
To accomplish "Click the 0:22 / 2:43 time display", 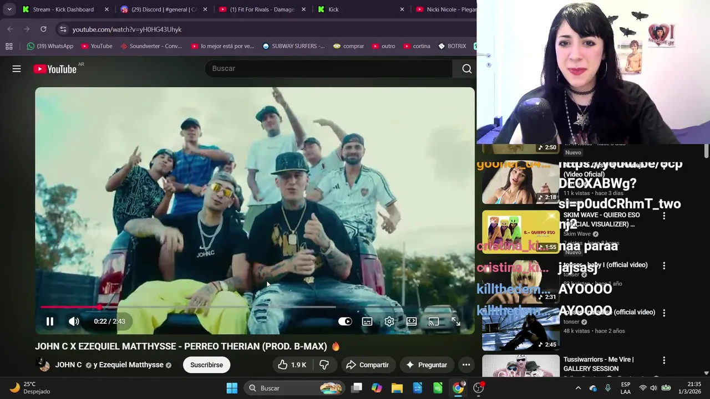I will click(x=109, y=321).
